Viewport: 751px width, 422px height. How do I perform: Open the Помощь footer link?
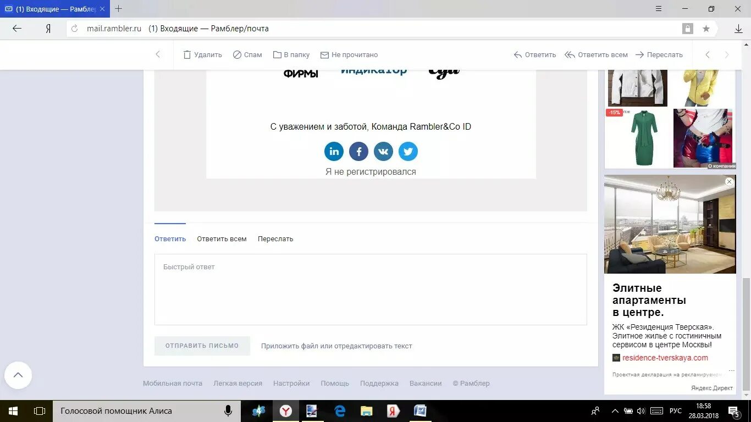pos(335,384)
